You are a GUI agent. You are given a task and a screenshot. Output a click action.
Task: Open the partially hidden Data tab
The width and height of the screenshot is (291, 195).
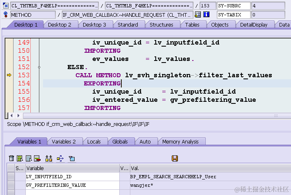pos(284,25)
